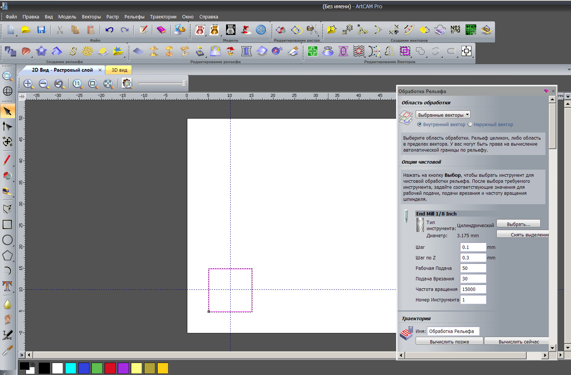Click the zoom slider handle
This screenshot has height=375, width=571.
184,83
